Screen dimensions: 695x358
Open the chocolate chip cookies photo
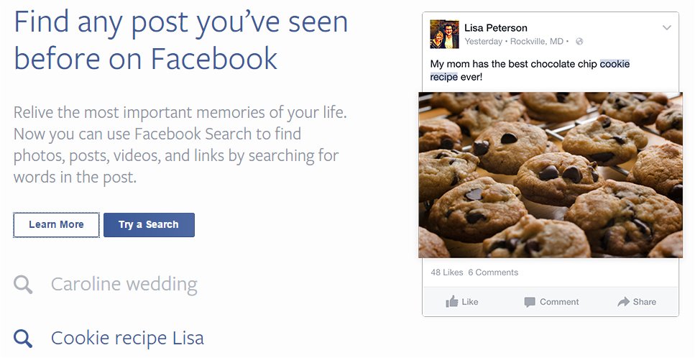551,175
